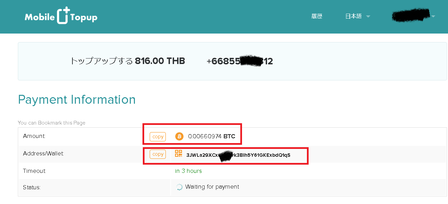448x204 pixels.
Task: Click the Bitcoin coin icon
Action: pos(179,137)
